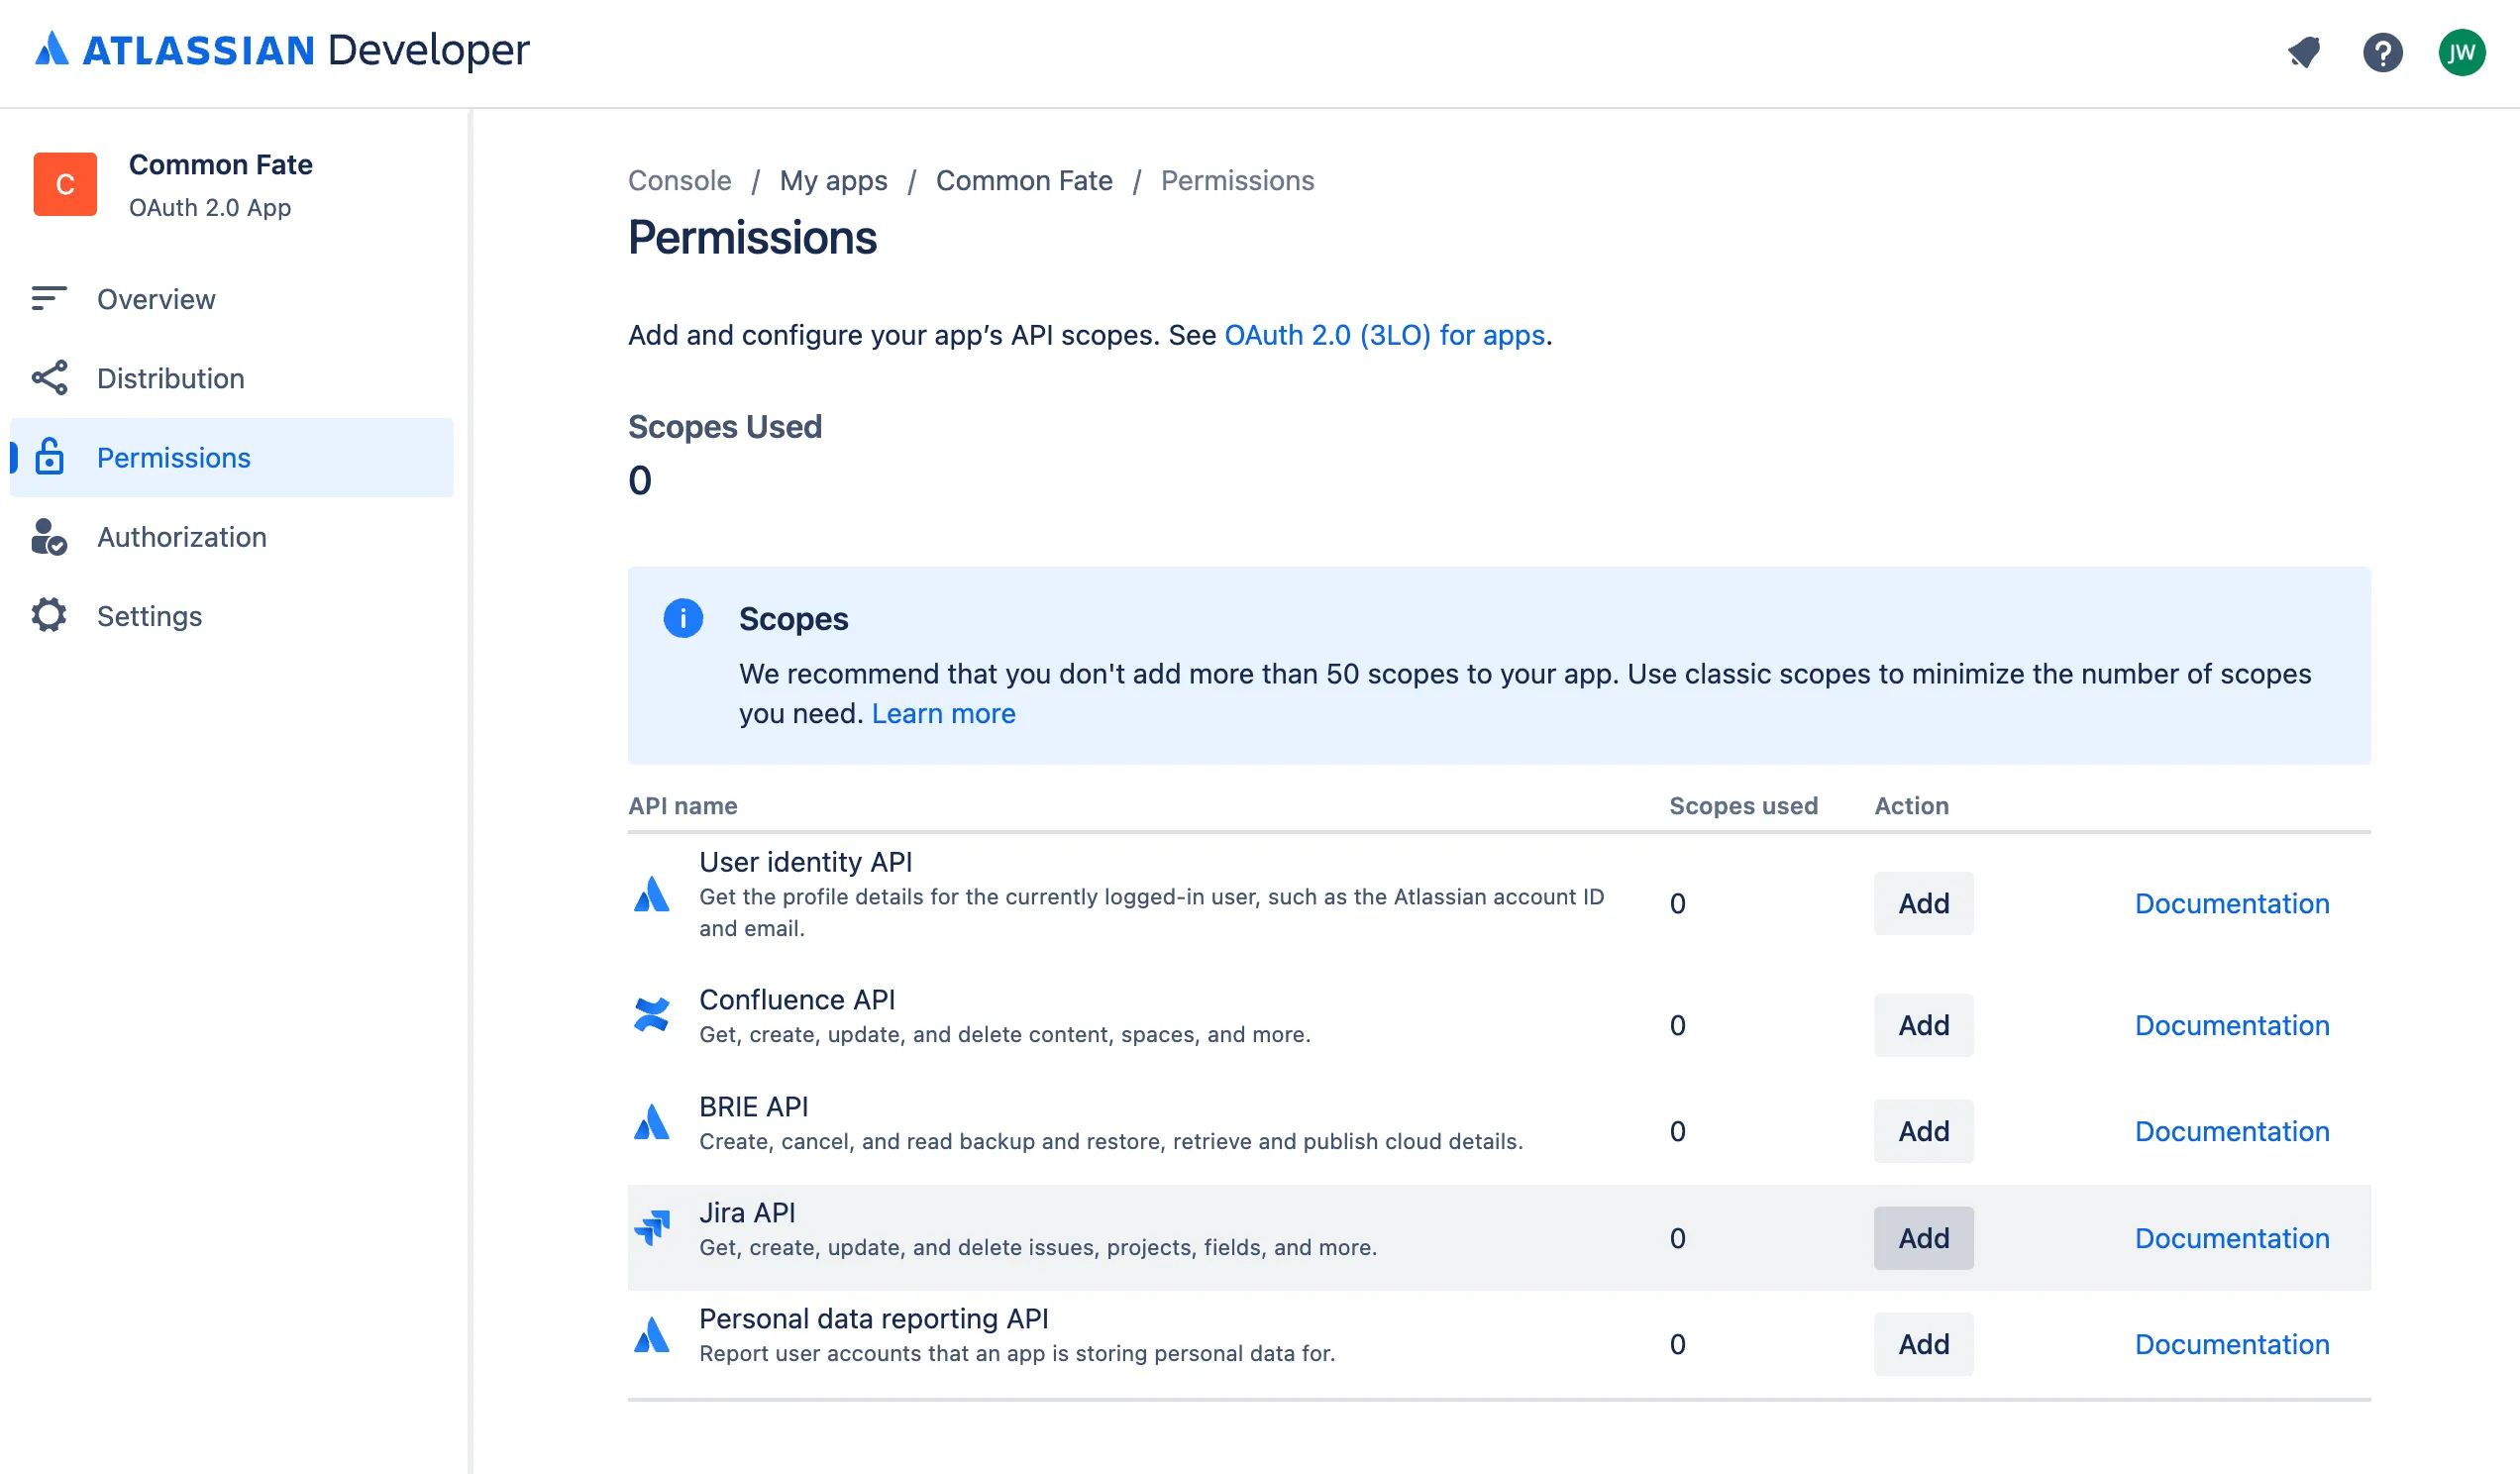This screenshot has height=1474, width=2520.
Task: Click the 'BRIE API' name
Action: coord(754,1107)
